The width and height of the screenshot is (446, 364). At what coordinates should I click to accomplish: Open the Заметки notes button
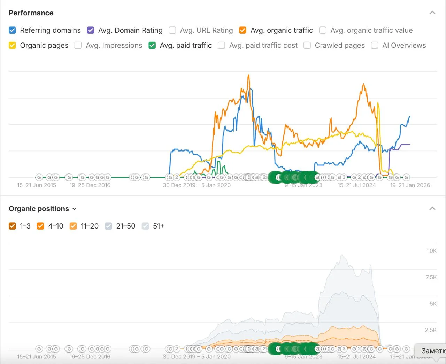tap(431, 351)
